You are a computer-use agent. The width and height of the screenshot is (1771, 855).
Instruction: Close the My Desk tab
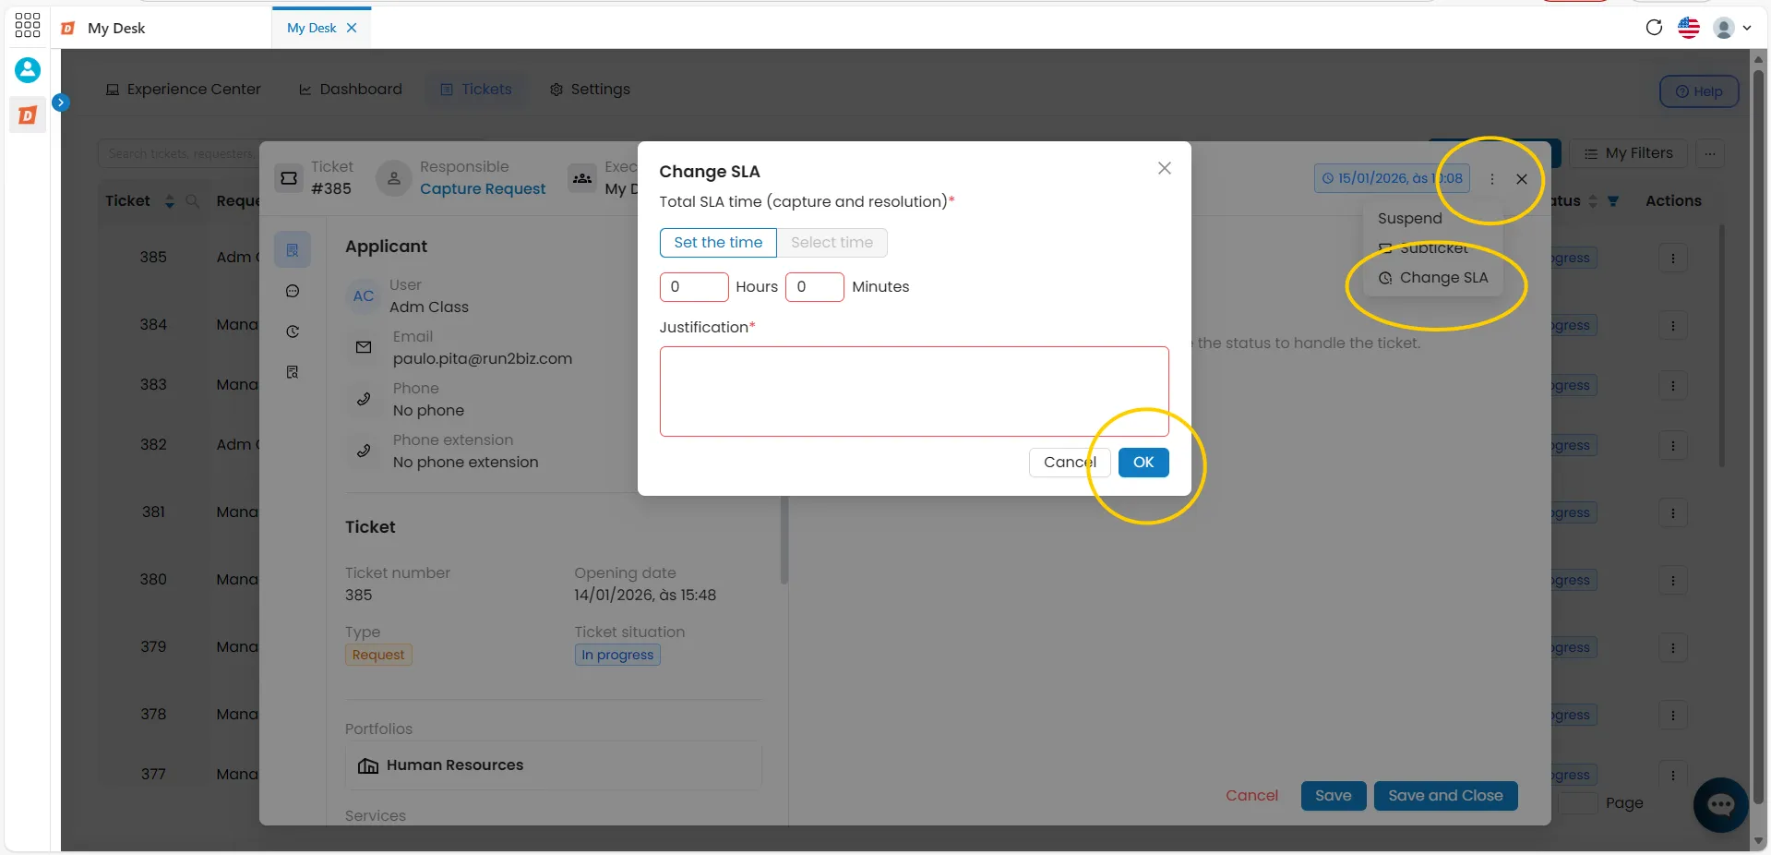(352, 28)
